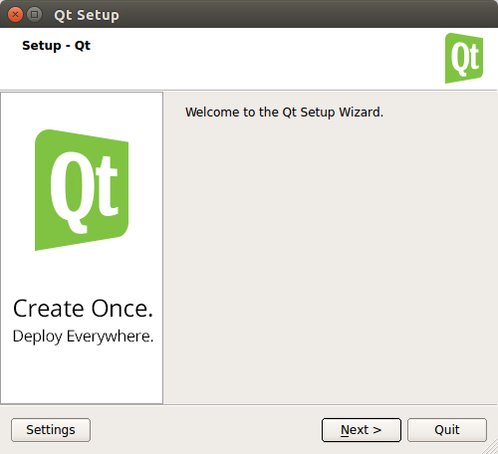Click the "Create Once." tagline
The width and height of the screenshot is (498, 454).
point(83,309)
